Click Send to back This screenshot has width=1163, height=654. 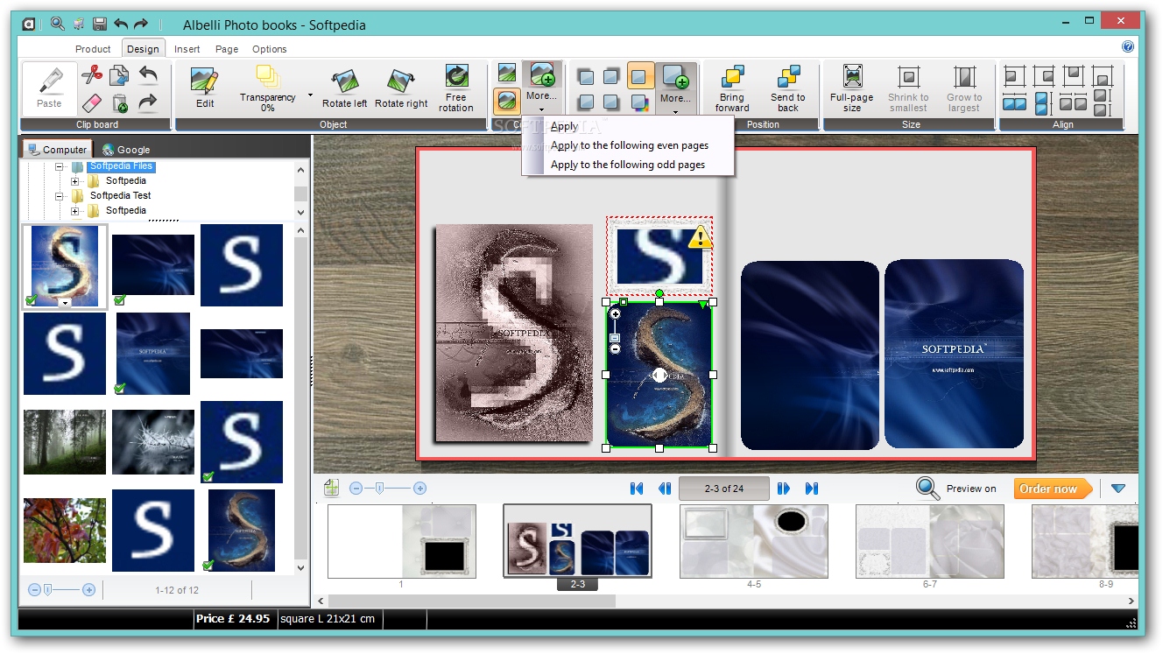point(788,88)
